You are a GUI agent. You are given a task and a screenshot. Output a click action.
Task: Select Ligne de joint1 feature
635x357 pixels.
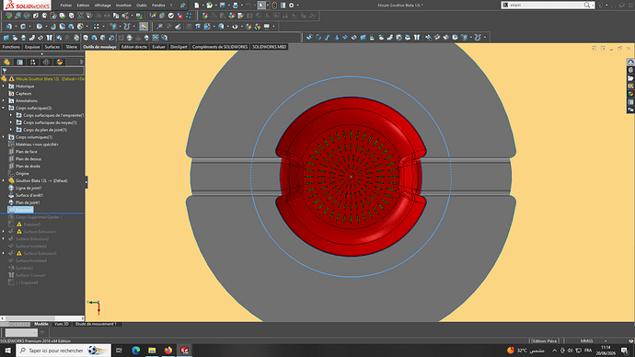29,189
